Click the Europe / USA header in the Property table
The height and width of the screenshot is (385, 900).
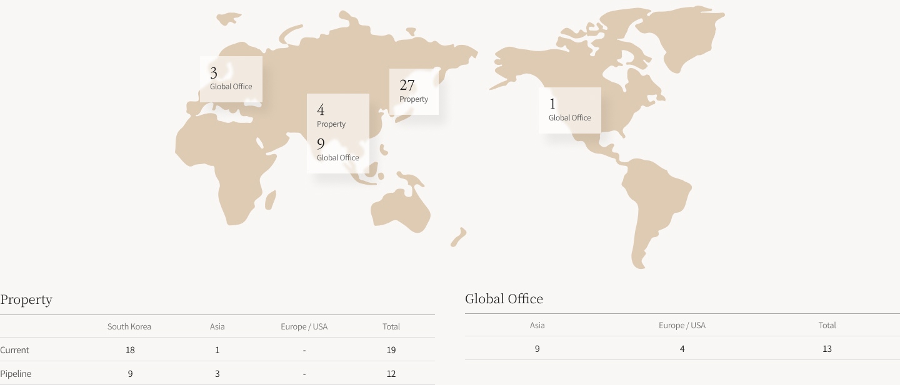(304, 326)
